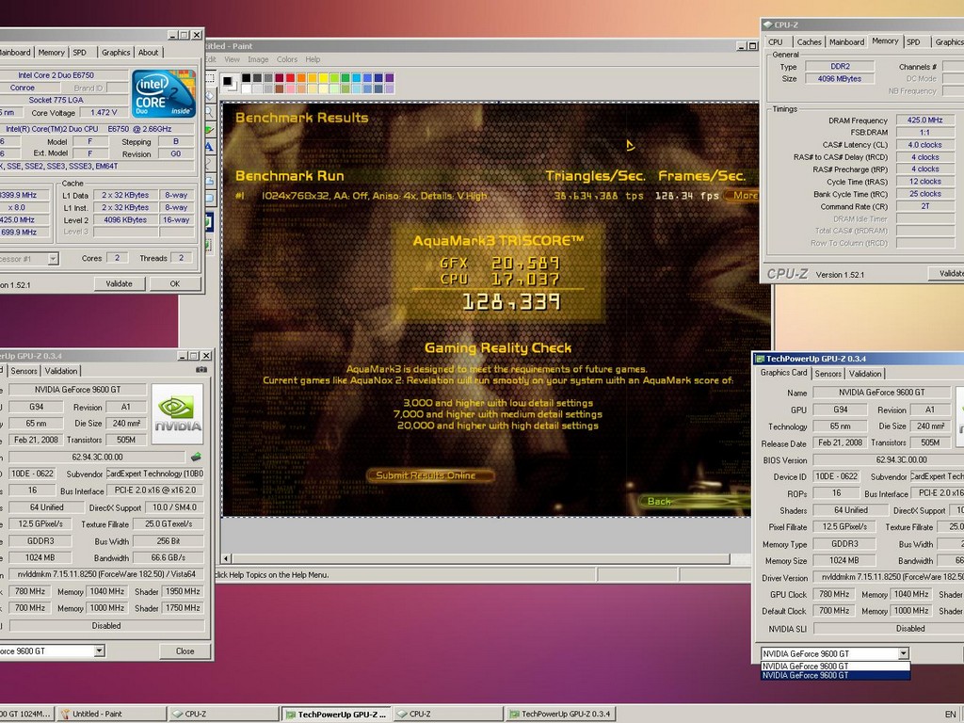Activate first CPU-Z taskbar button
The height and width of the screenshot is (723, 964).
tap(223, 715)
